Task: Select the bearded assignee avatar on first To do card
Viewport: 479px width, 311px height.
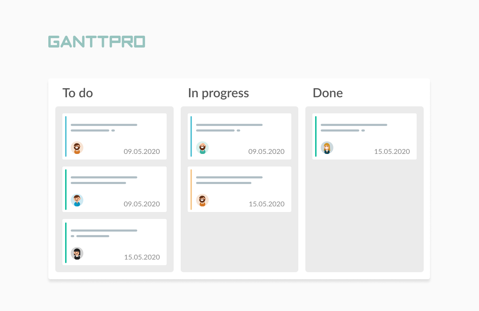Action: [77, 148]
